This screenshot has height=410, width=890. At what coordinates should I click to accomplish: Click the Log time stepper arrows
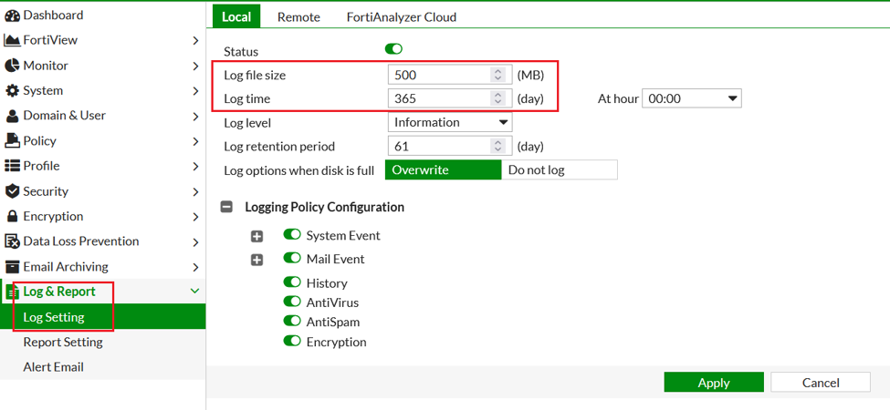[x=497, y=98]
